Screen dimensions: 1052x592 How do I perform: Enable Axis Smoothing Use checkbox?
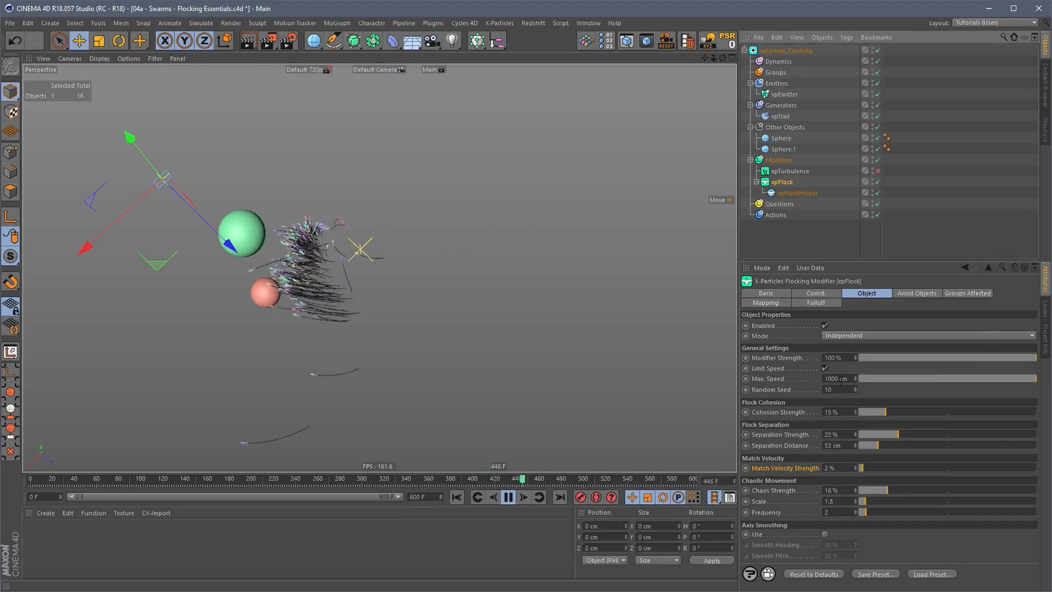coord(825,534)
